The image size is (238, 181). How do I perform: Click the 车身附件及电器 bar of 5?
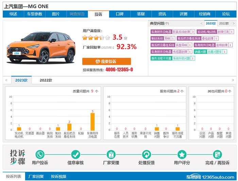(x=92, y=122)
